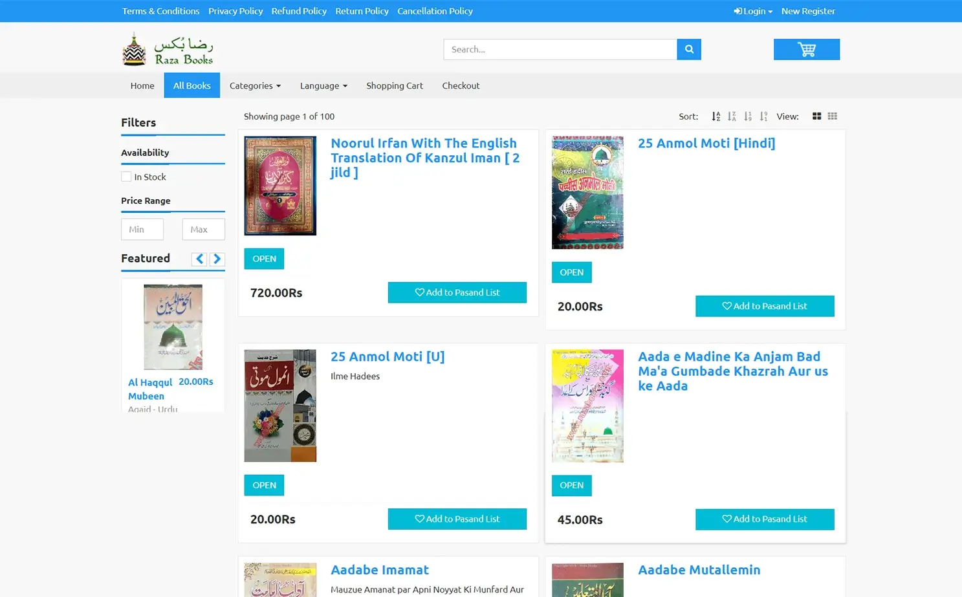Enable the In Stock filter
Screen dimensions: 962x597
click(x=126, y=176)
